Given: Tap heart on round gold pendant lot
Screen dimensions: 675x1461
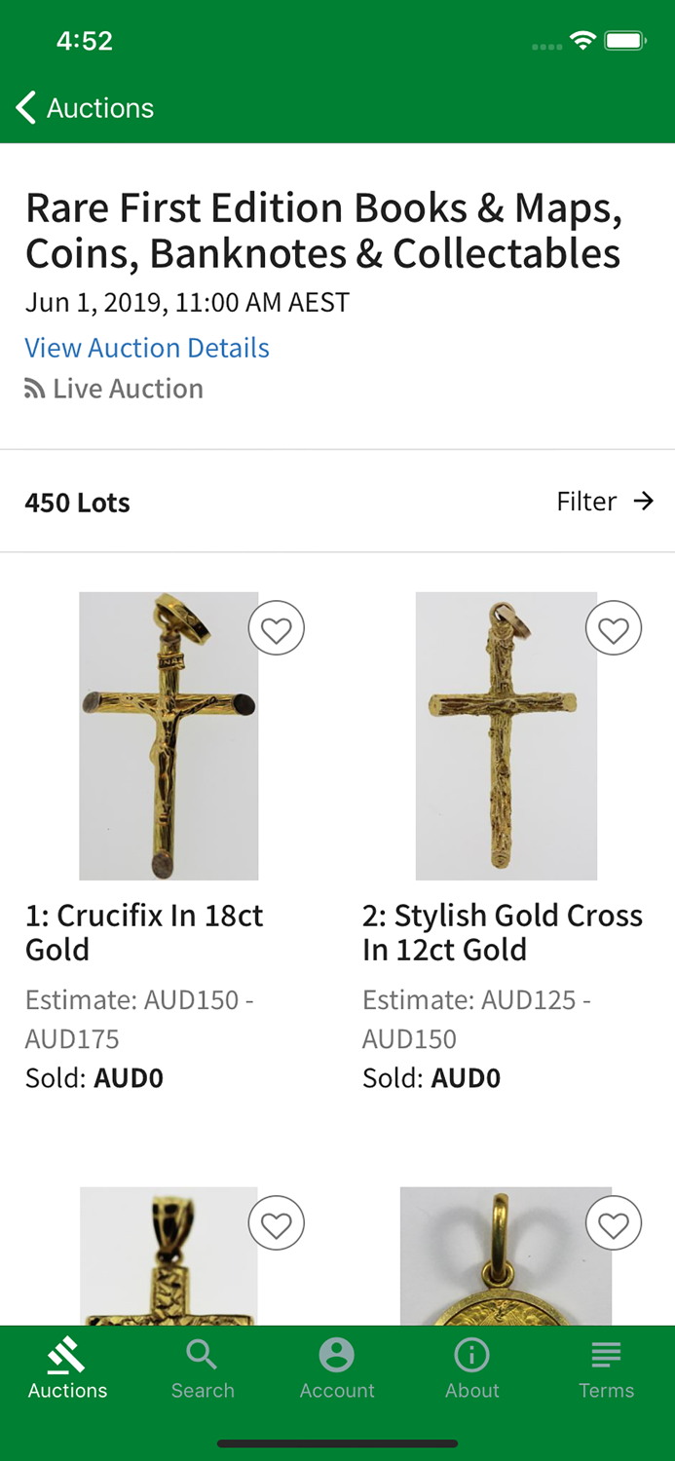Looking at the screenshot, I should point(614,1222).
